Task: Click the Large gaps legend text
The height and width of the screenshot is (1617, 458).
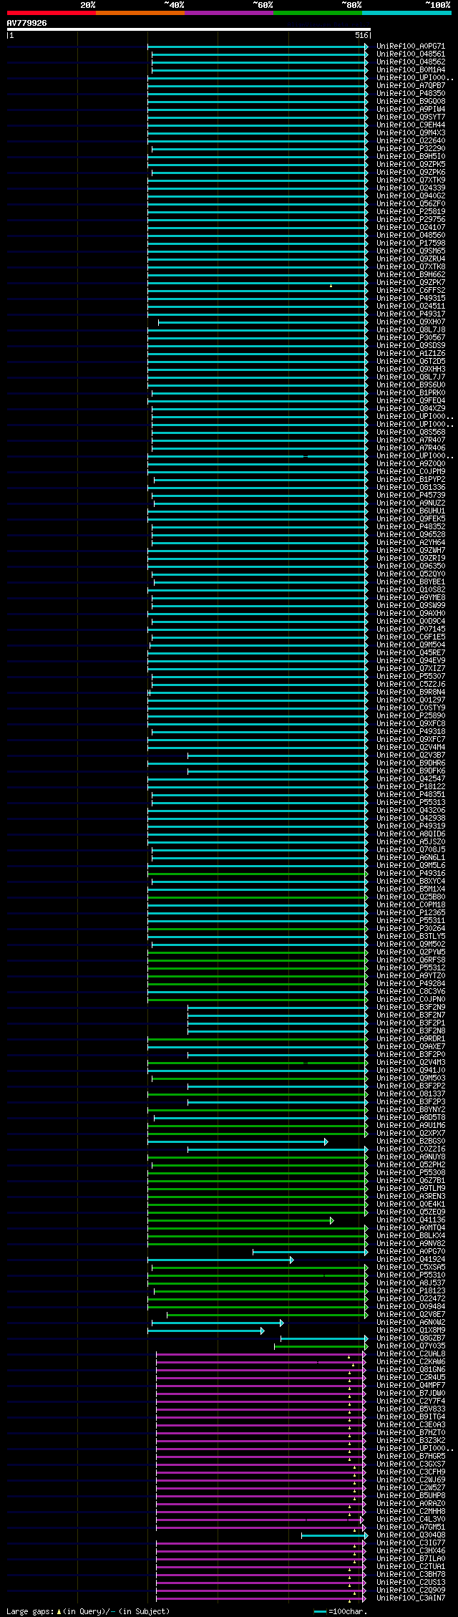Action: click(88, 1611)
